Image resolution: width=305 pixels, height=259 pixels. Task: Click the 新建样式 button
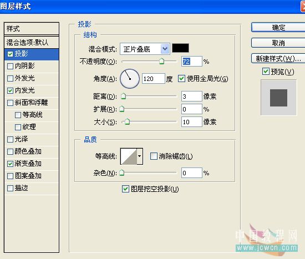278,58
